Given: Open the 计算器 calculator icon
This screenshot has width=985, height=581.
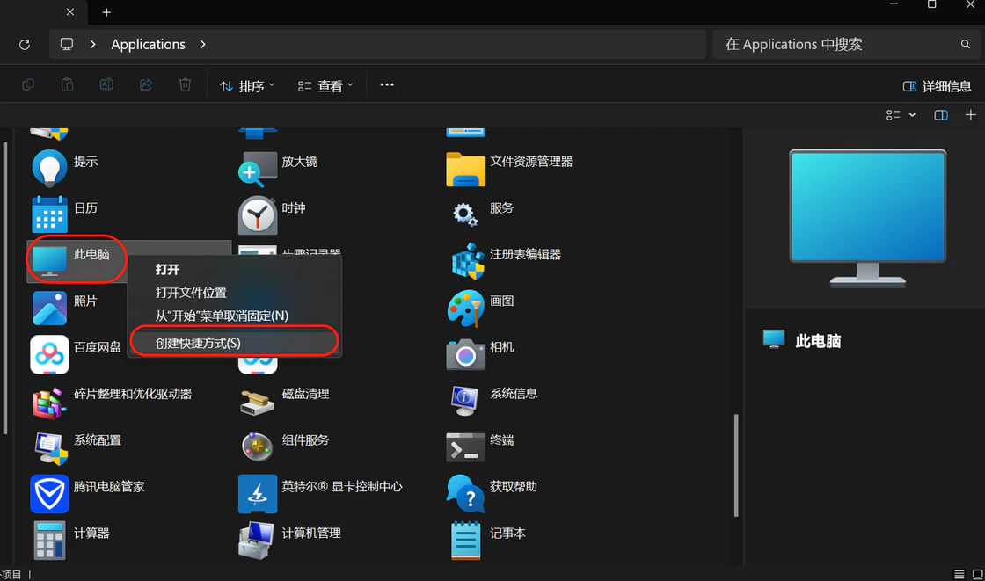Looking at the screenshot, I should 49,541.
